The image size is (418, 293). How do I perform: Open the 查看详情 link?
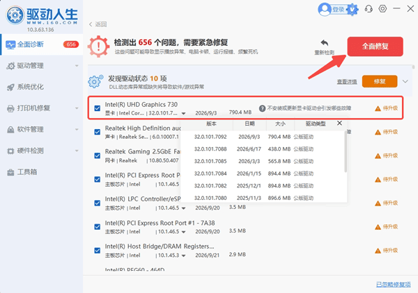tap(347, 82)
